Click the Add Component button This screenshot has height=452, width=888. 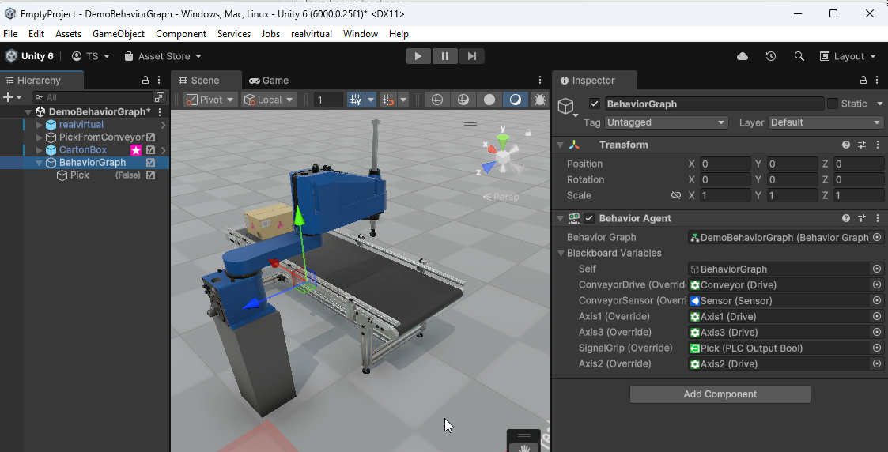(720, 394)
